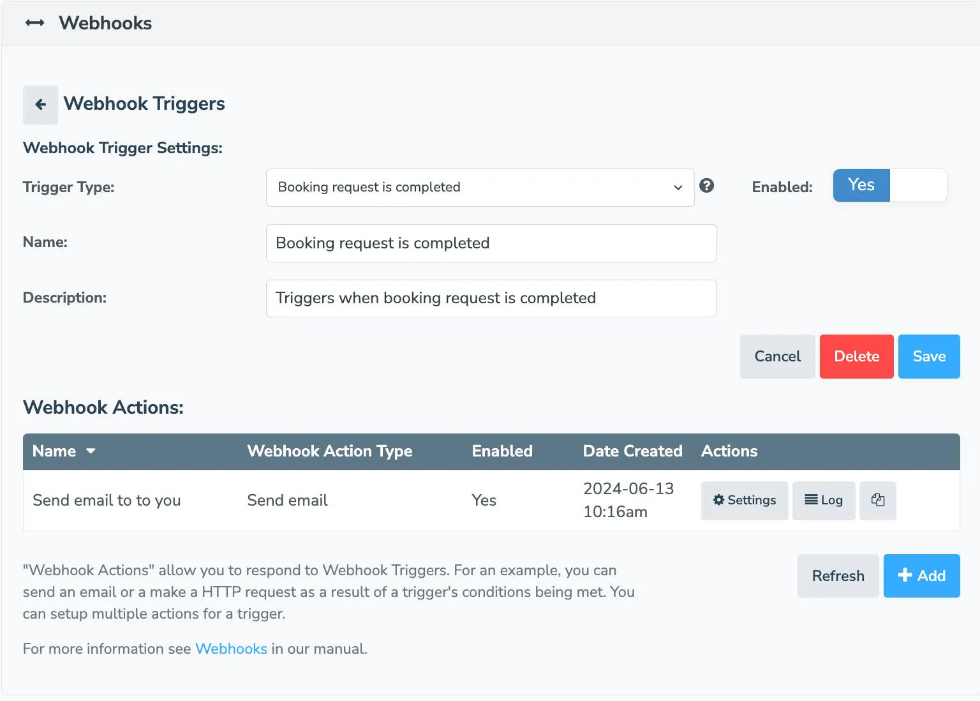View the Log for the email action
Screen dimensions: 980x701
(x=824, y=501)
